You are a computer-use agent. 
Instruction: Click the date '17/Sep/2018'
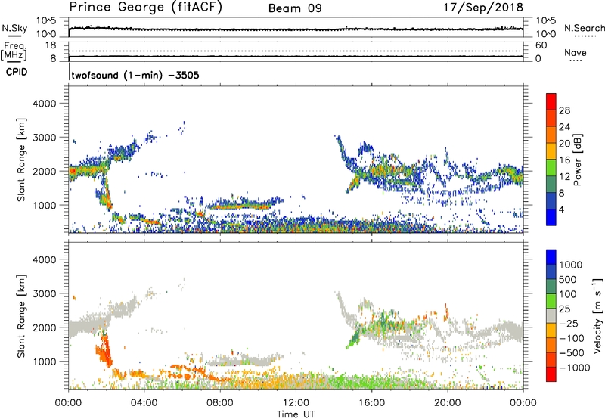tap(483, 8)
